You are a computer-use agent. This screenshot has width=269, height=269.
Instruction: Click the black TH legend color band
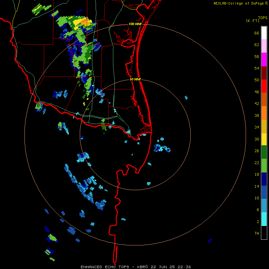[x=264, y=233]
